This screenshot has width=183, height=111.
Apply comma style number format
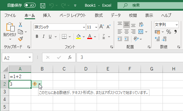(175, 32)
